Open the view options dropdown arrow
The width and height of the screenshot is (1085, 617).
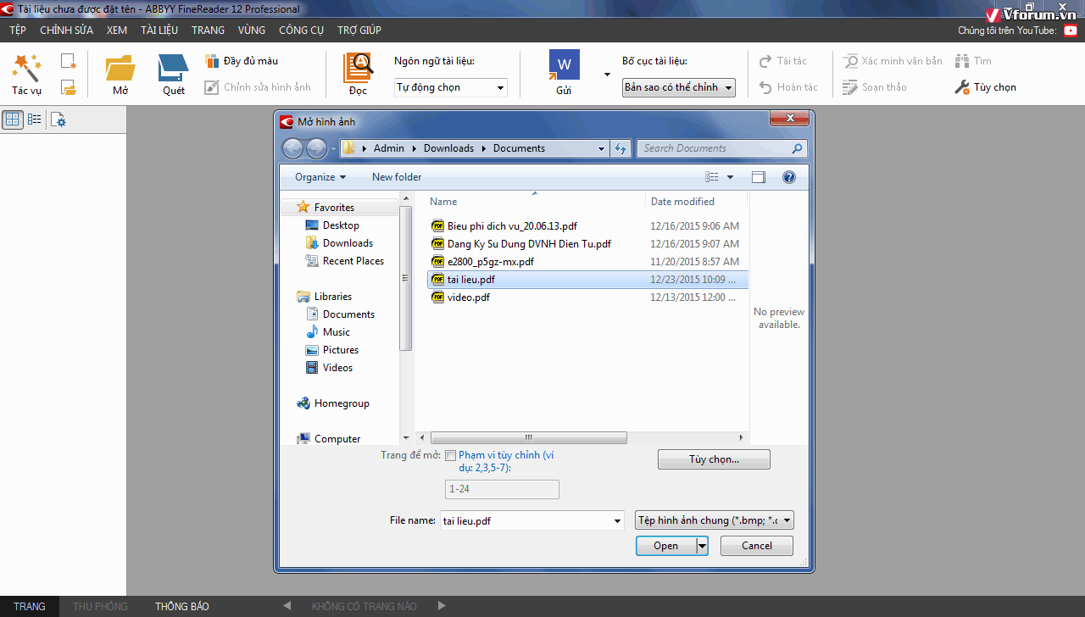[x=730, y=177]
